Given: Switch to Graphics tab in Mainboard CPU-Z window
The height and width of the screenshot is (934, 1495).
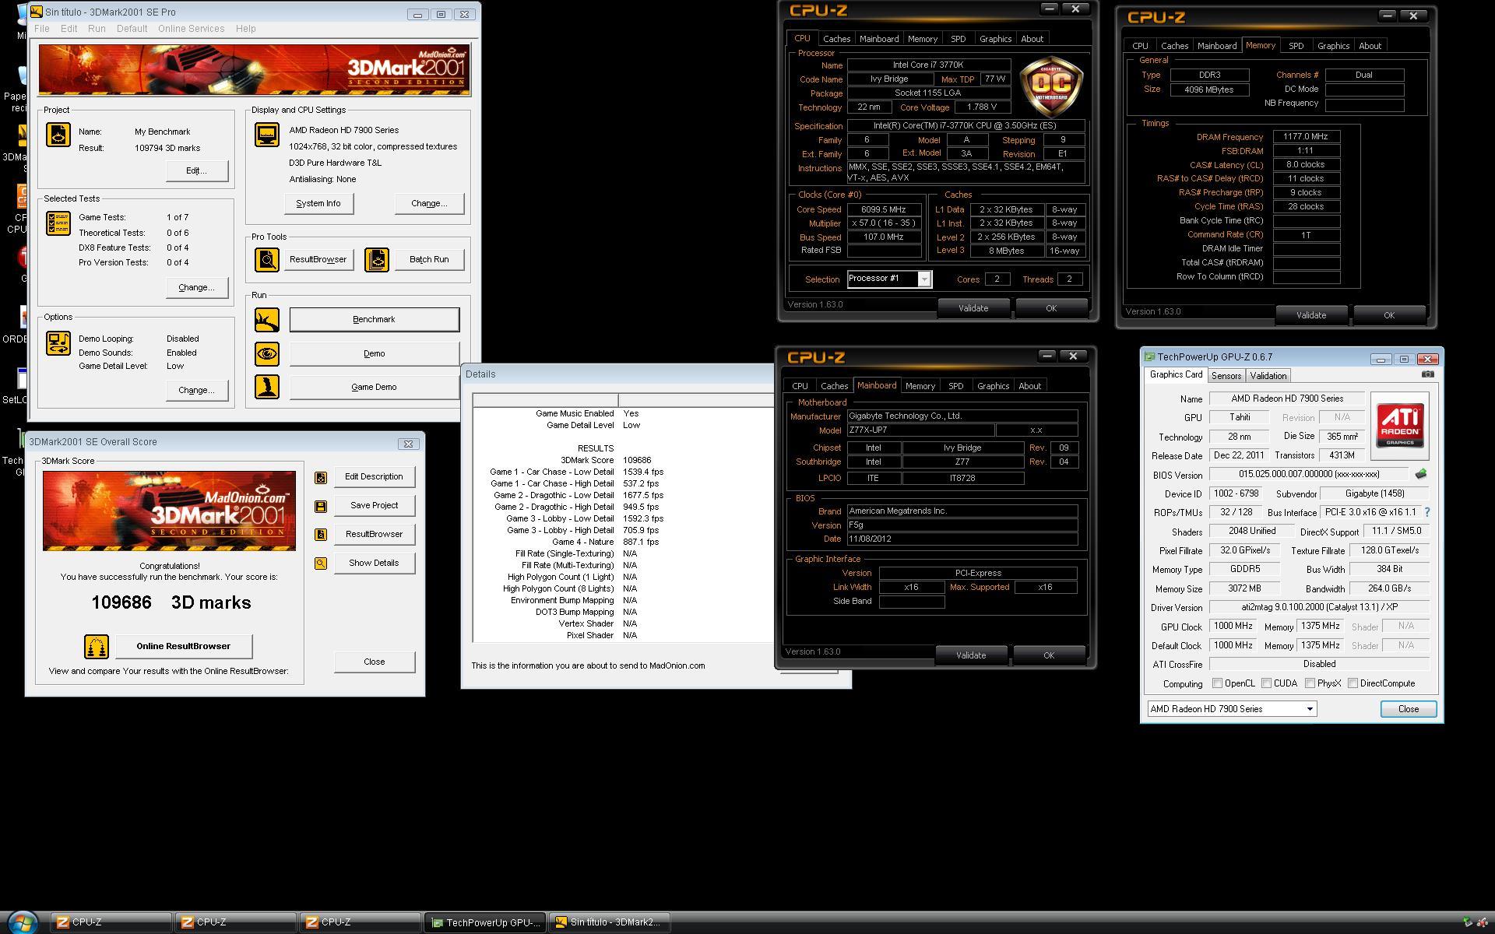Looking at the screenshot, I should [993, 386].
